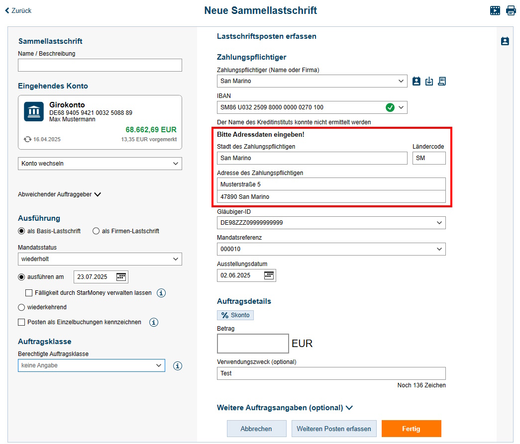Screen dimensions: 520x444
Task: Click into the Betrag amount field
Action: pos(253,344)
